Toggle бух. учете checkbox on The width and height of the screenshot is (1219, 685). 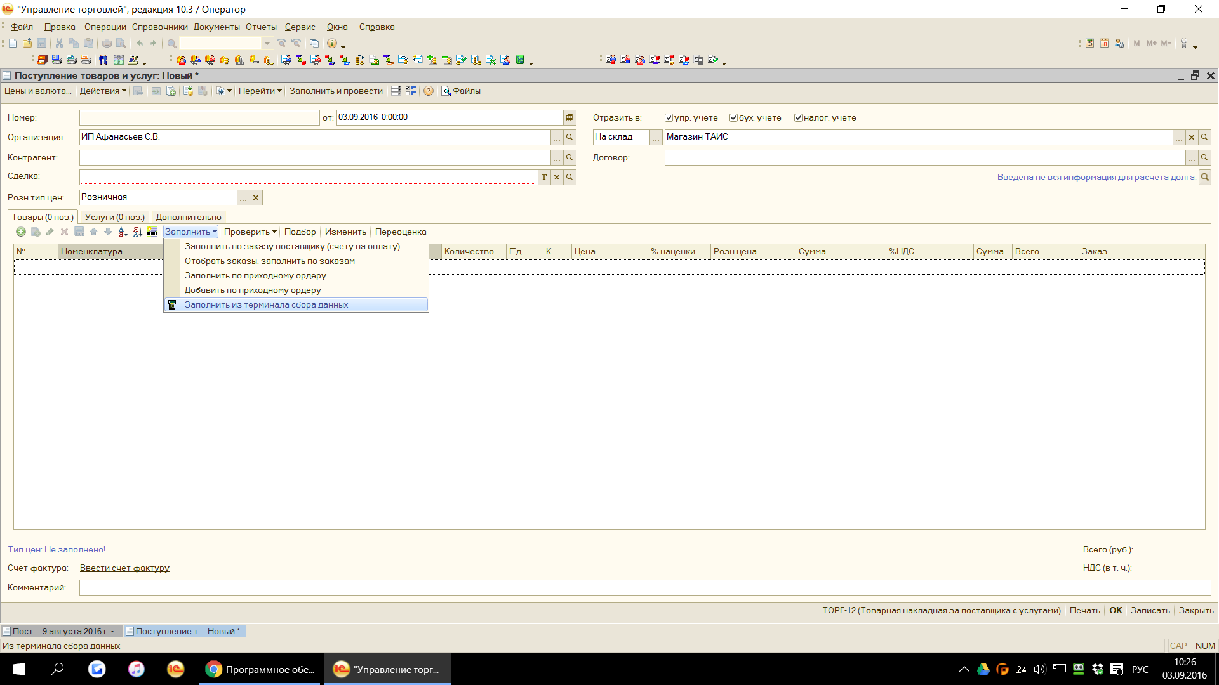[730, 117]
